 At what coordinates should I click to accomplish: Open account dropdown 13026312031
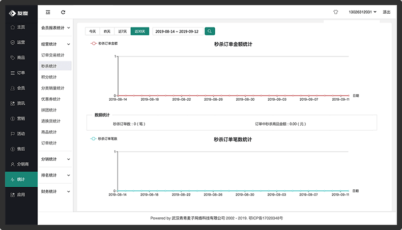pyautogui.click(x=362, y=12)
